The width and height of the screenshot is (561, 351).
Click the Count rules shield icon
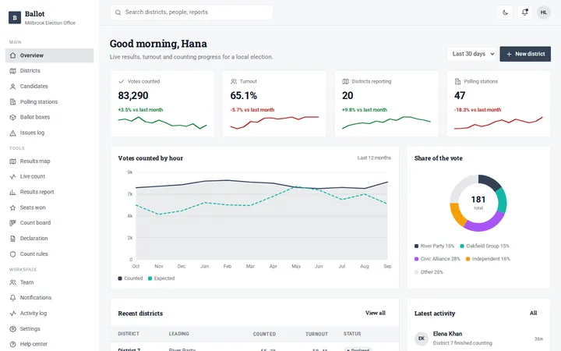pyautogui.click(x=13, y=254)
